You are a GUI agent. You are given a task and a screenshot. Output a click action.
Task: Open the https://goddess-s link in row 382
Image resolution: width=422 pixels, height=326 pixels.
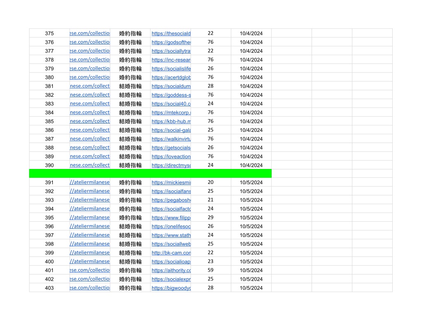[x=171, y=95]
